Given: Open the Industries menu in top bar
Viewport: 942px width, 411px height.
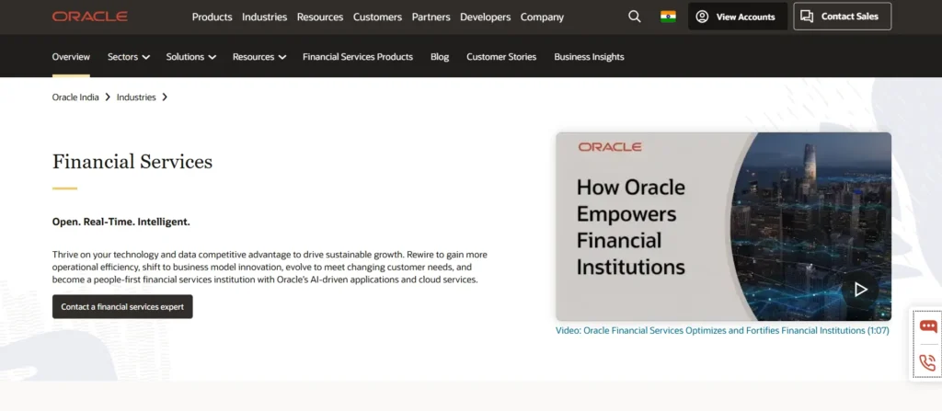Looking at the screenshot, I should [x=264, y=17].
